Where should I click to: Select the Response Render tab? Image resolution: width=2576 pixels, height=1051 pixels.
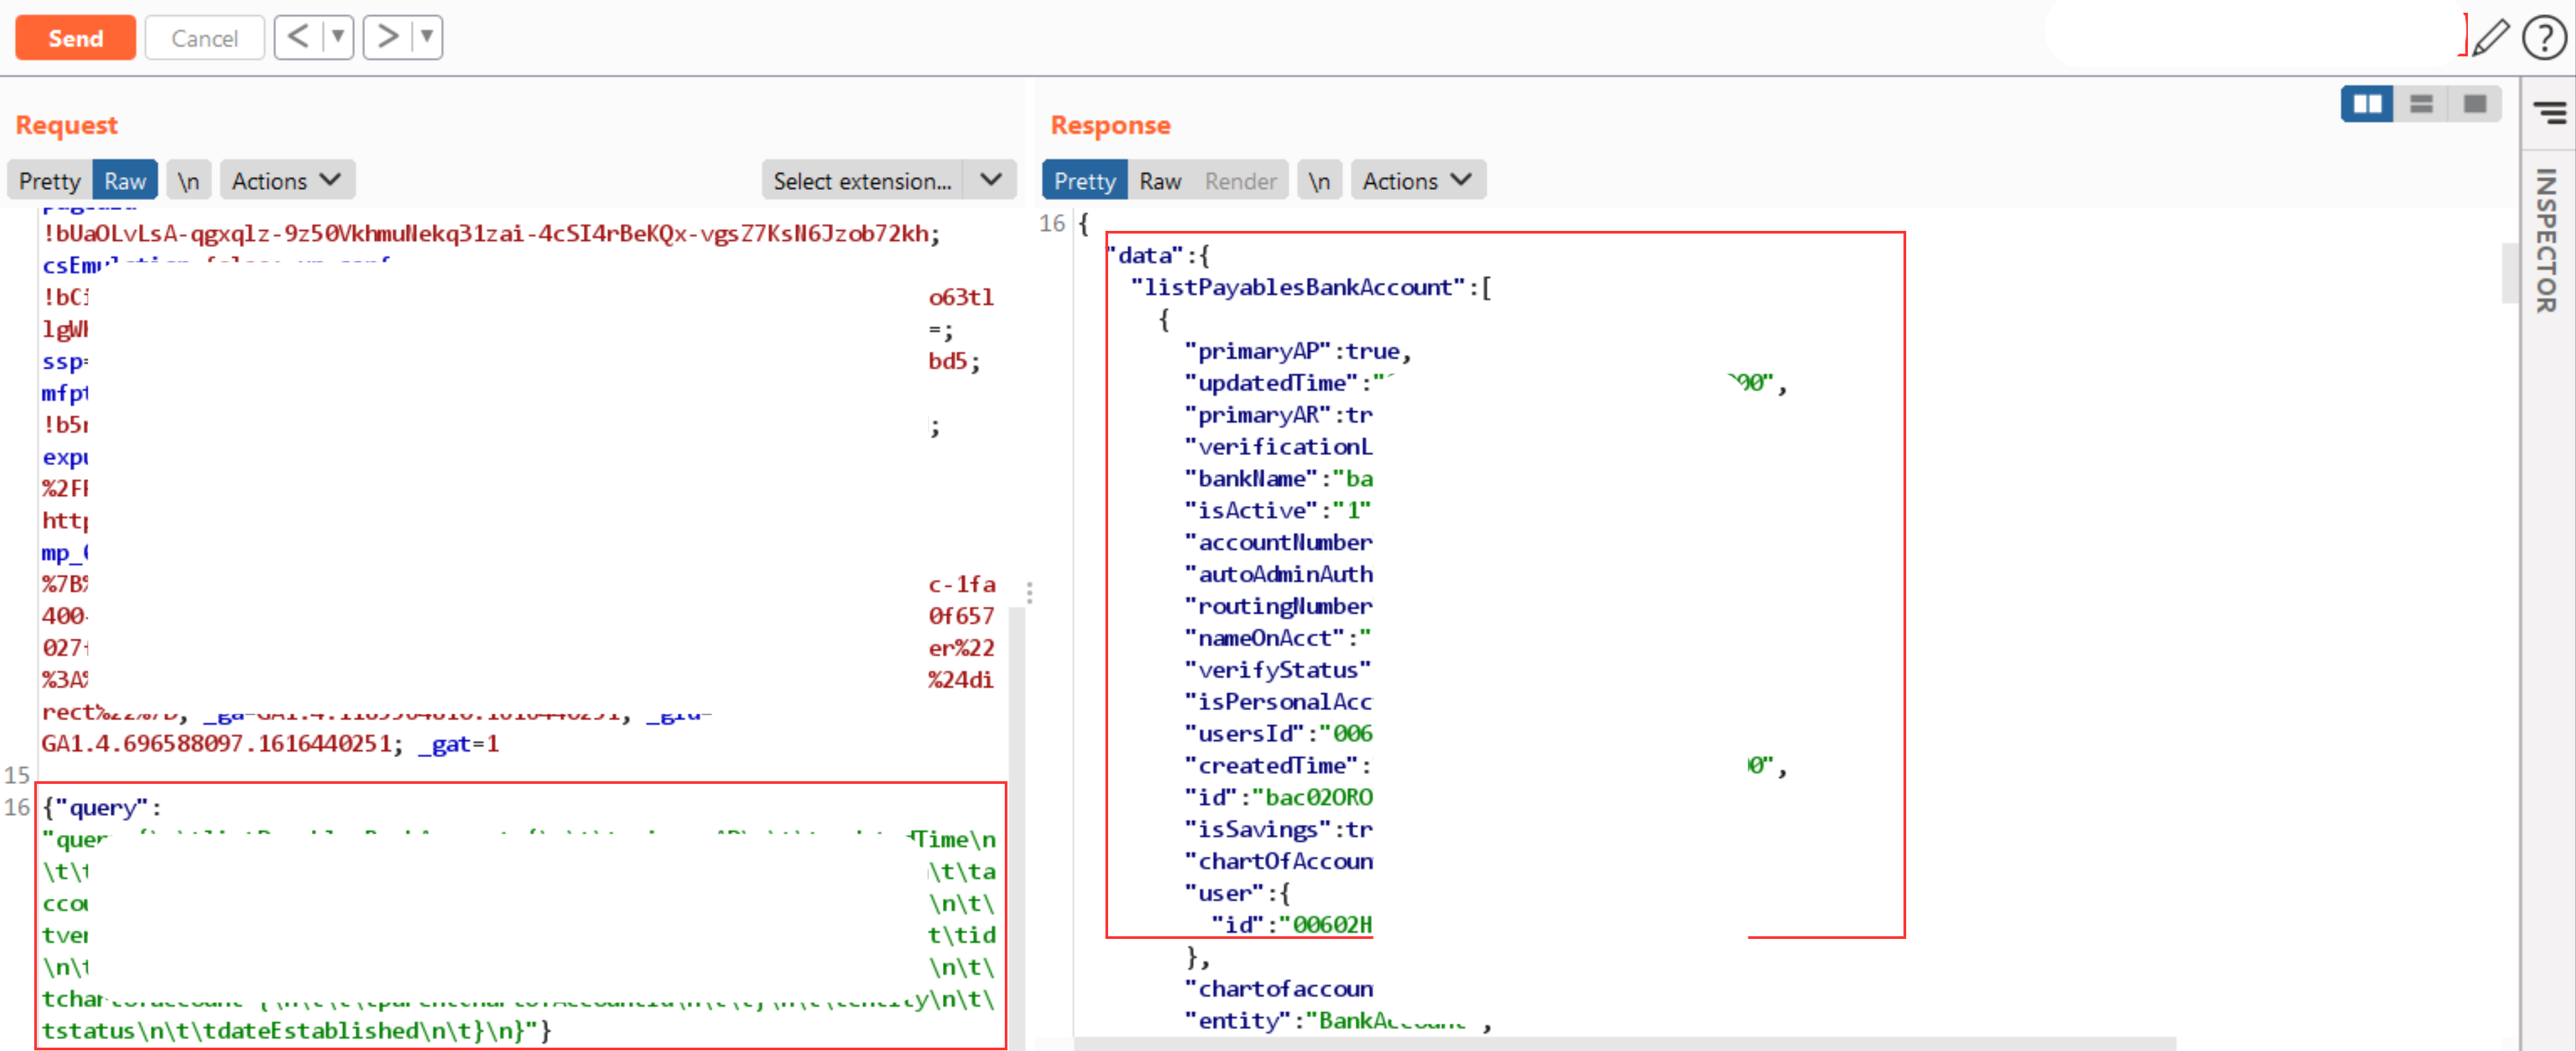pos(1240,181)
